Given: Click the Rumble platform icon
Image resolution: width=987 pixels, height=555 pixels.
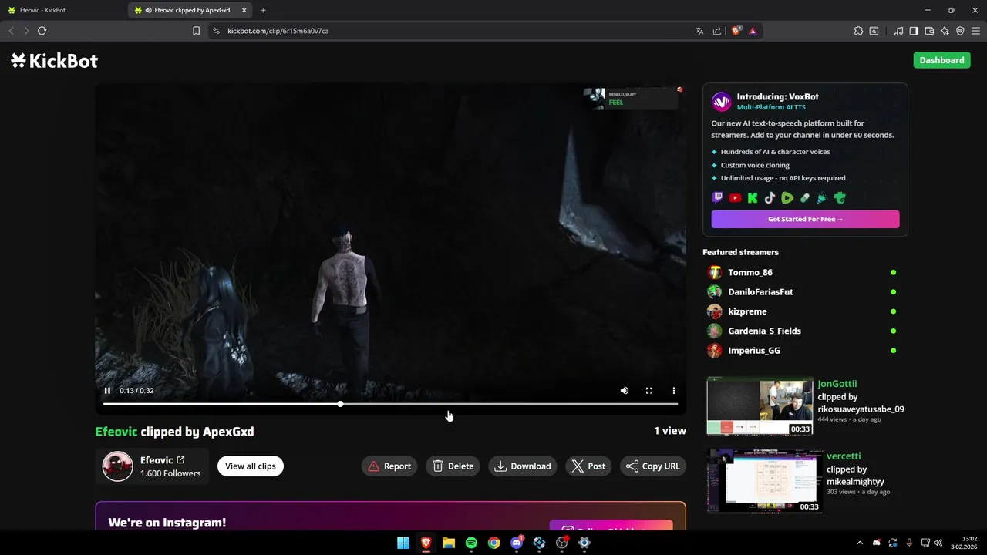Looking at the screenshot, I should coord(787,198).
